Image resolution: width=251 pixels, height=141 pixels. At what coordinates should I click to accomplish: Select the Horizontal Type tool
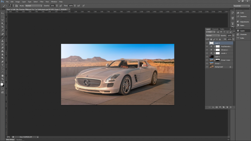(x=2, y=65)
